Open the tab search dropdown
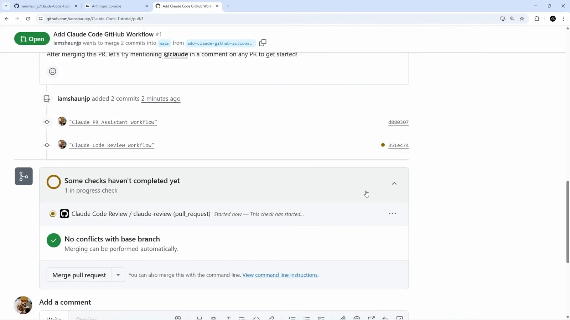The height and width of the screenshot is (320, 570). [x=6, y=6]
